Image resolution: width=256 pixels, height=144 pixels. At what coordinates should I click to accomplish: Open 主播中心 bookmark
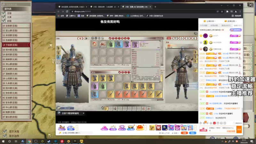[x=71, y=16]
